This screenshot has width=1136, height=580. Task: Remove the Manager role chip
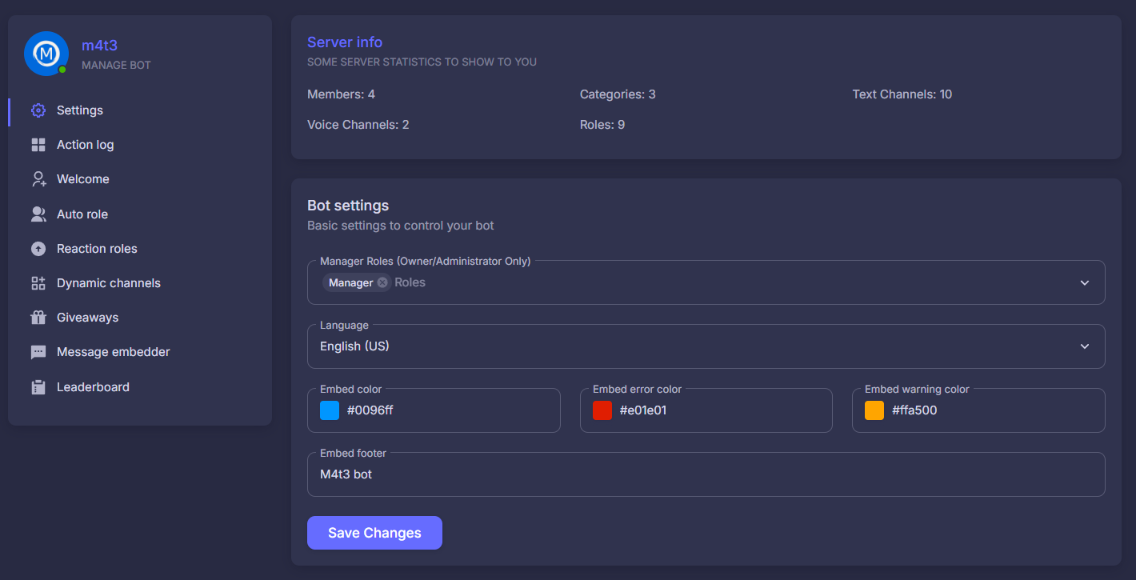click(x=382, y=282)
